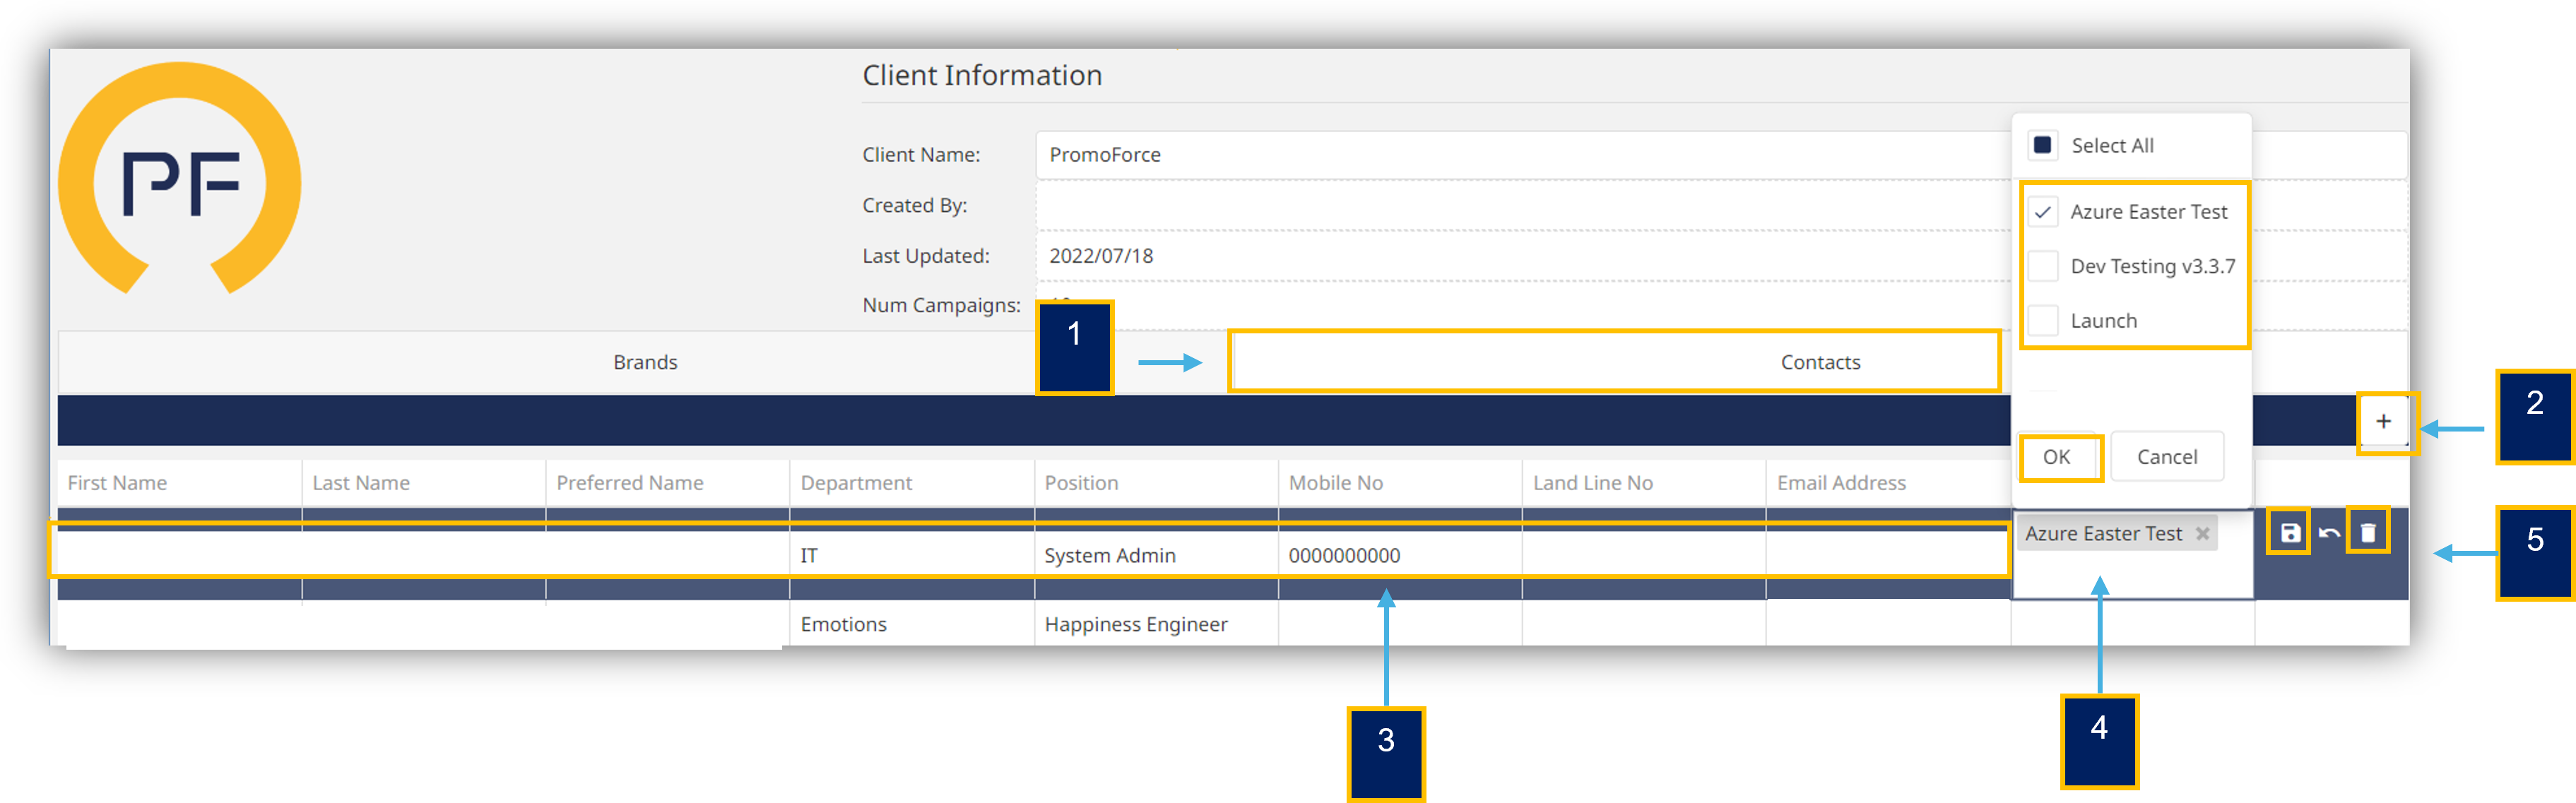This screenshot has width=2576, height=803.
Task: Click the undo changes icon
Action: click(x=2329, y=533)
